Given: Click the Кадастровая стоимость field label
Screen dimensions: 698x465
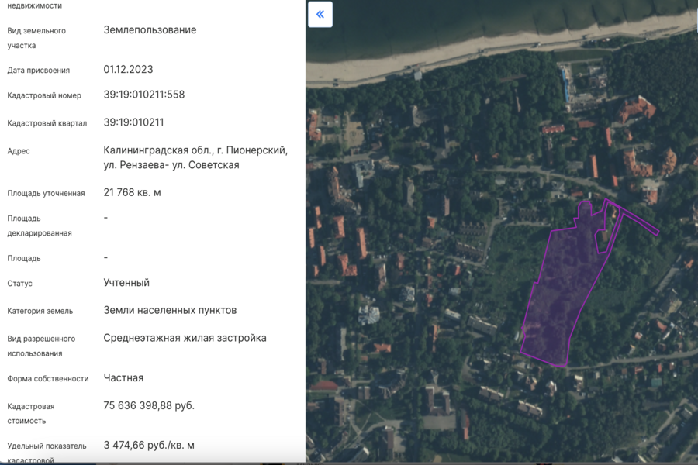Looking at the screenshot, I should point(31,413).
